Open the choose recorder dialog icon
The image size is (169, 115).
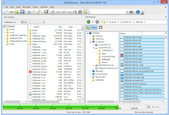coord(131,12)
